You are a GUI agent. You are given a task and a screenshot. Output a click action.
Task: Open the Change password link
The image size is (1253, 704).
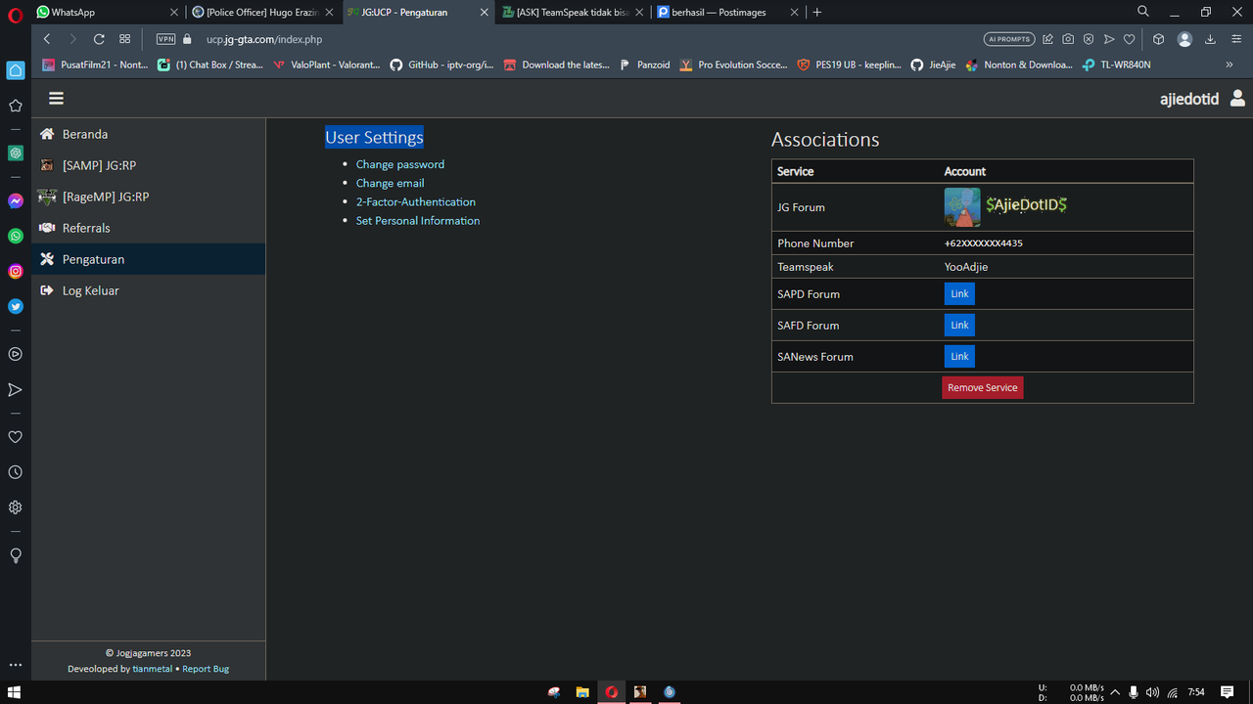coord(399,164)
